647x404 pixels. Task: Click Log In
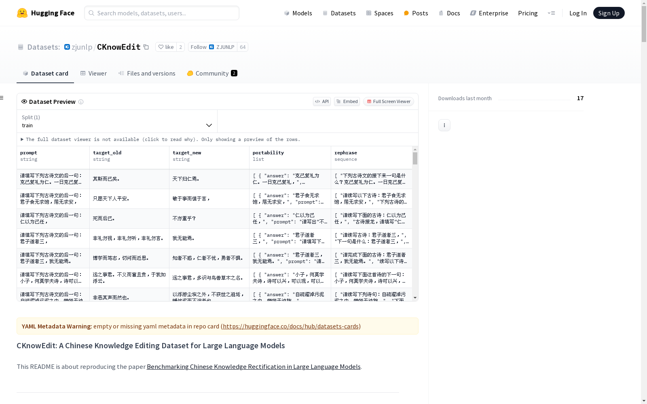click(578, 13)
